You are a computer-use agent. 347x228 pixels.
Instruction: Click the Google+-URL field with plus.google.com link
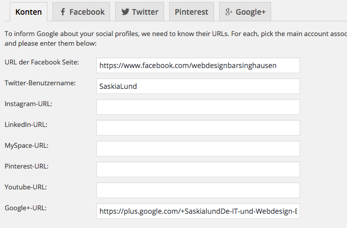(198, 211)
